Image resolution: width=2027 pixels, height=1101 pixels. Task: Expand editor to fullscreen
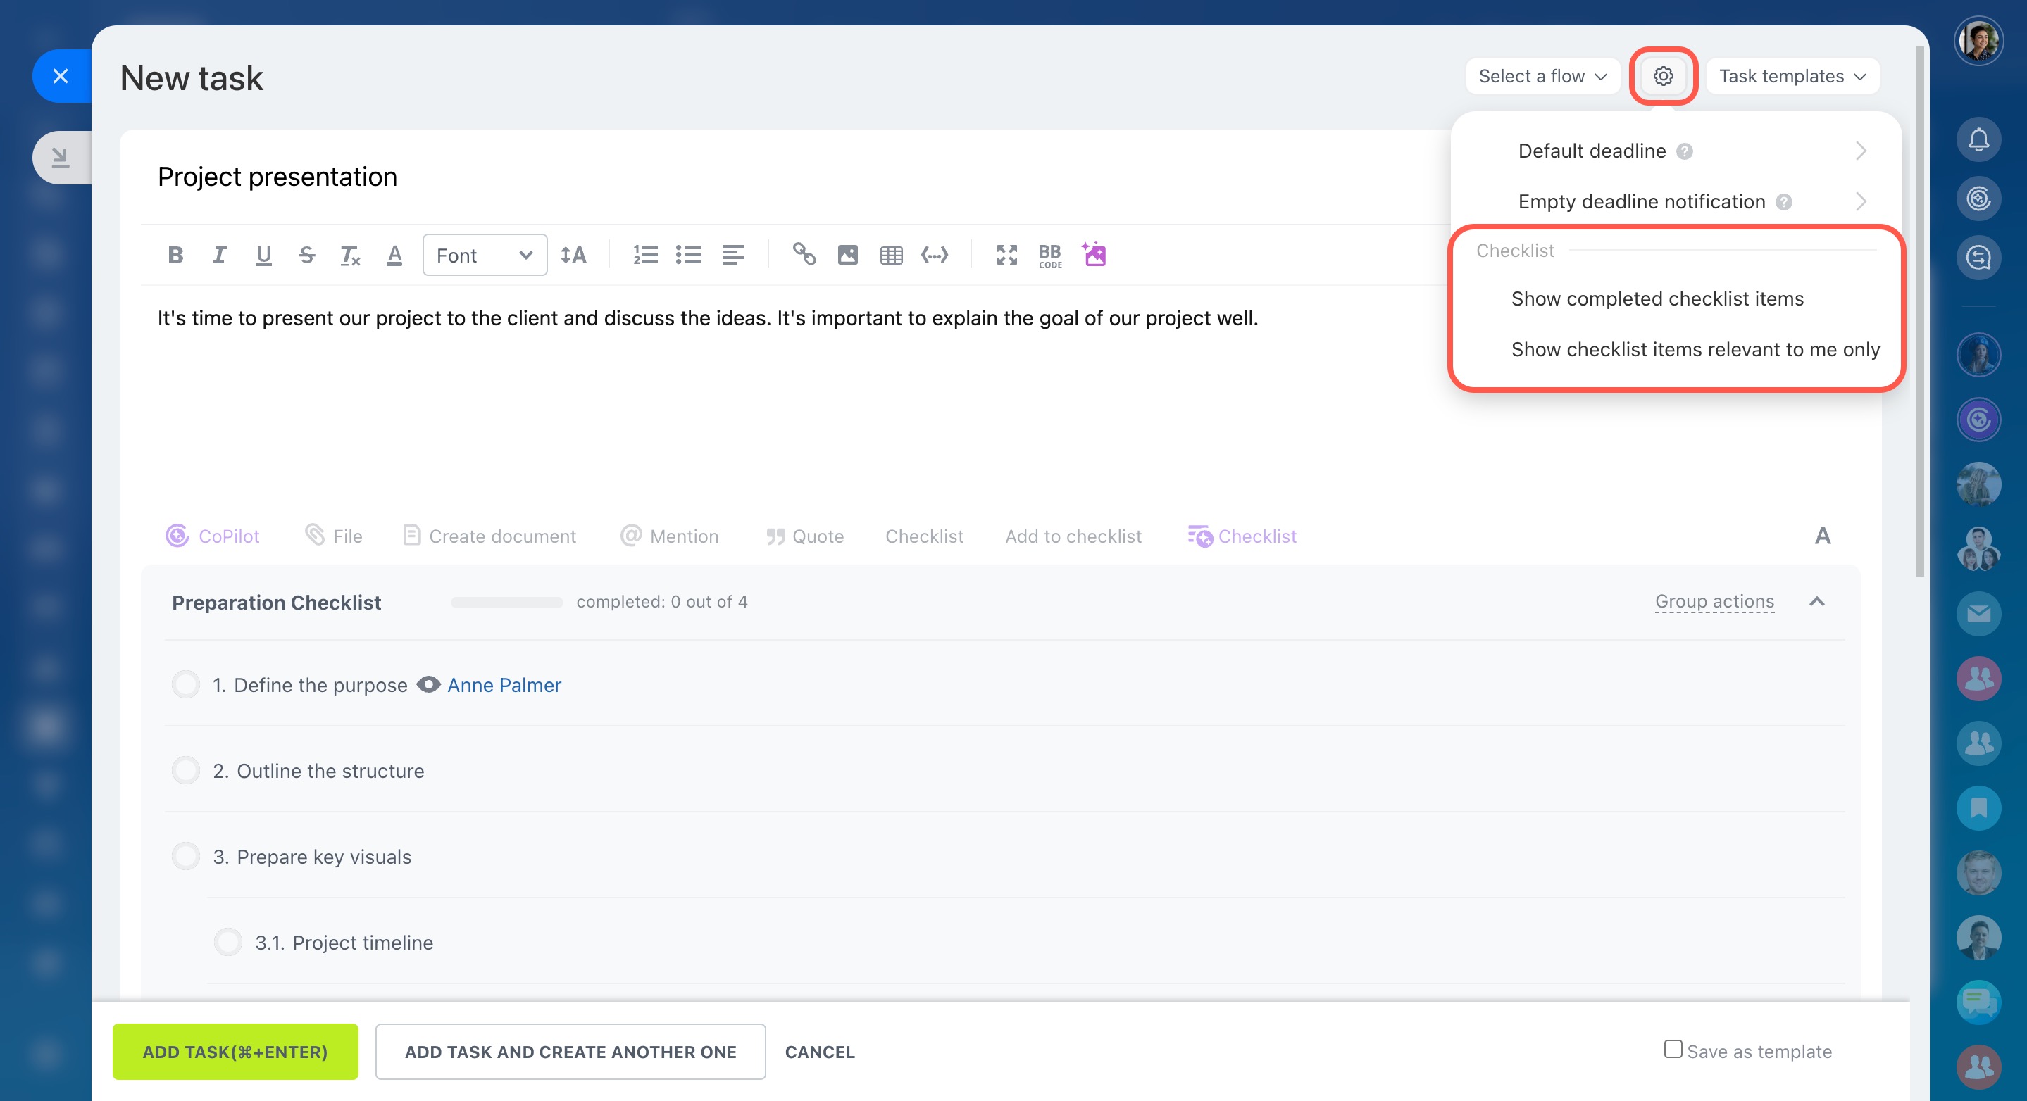pyautogui.click(x=1006, y=255)
